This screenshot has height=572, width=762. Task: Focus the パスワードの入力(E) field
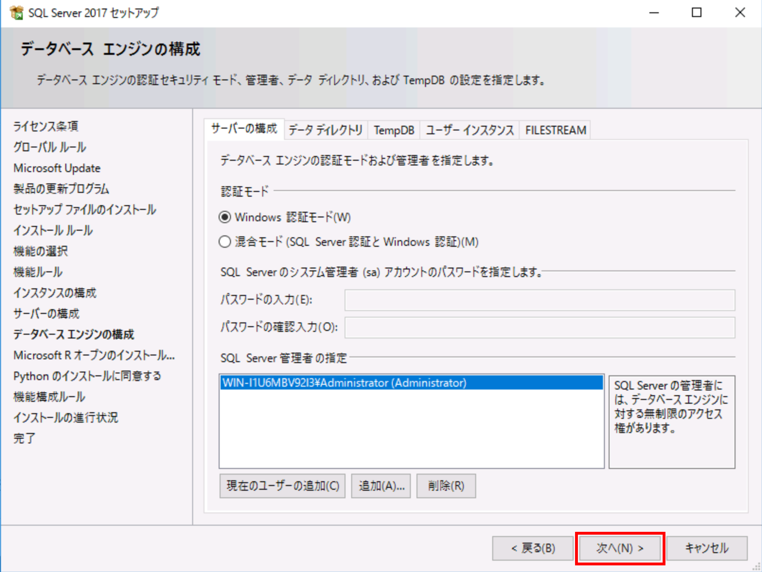[540, 300]
